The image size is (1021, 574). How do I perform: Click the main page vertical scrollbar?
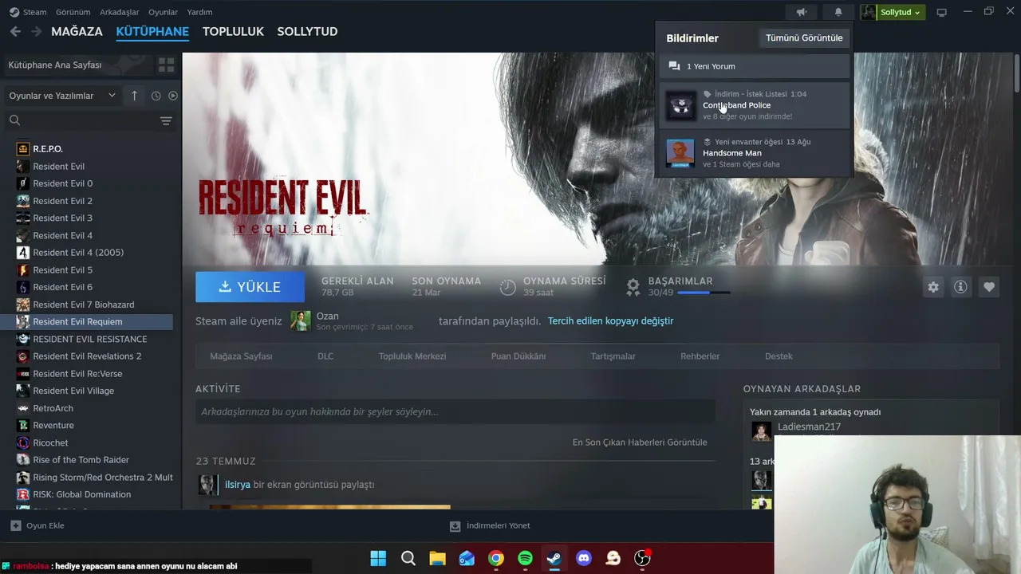[1016, 72]
